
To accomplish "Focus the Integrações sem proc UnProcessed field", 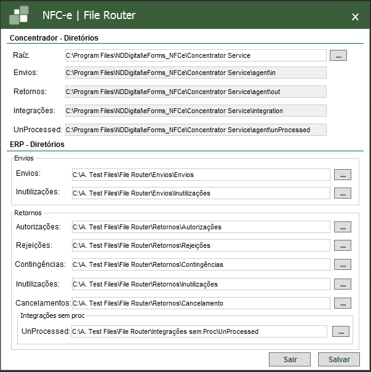I will (199, 331).
